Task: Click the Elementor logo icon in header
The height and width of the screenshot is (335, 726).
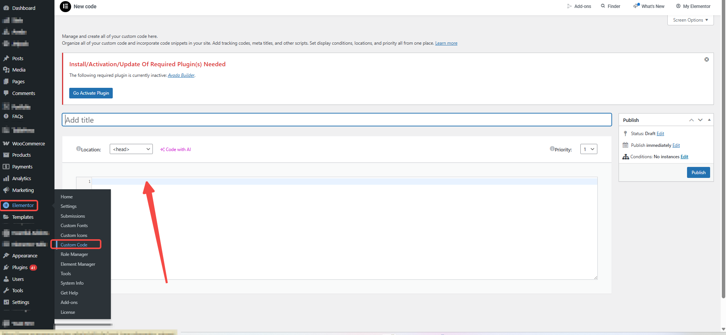Action: (x=65, y=6)
